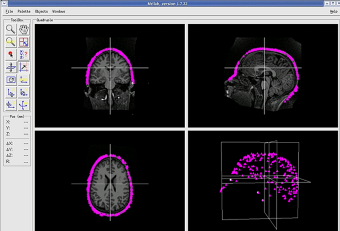Click the blue rectangle with circle icon
Viewport: 340px width, 231px height.
point(11,80)
